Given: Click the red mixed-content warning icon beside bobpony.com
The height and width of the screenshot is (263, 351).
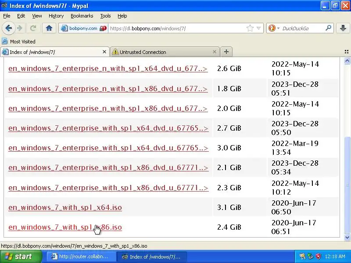Looking at the screenshot, I should point(103,28).
